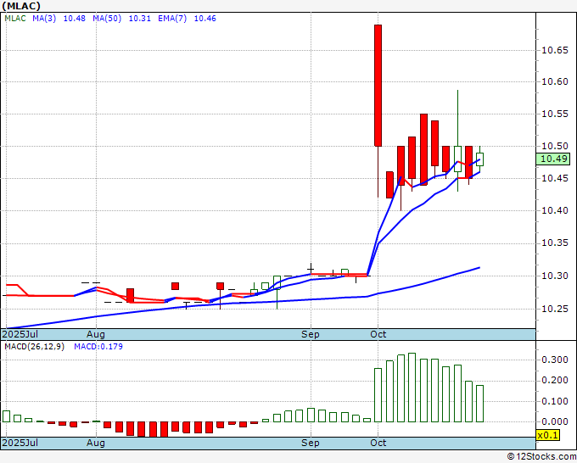Click the 10.35 price axis label
This screenshot has height=463, width=577.
click(x=555, y=243)
